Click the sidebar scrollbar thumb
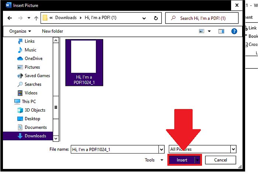The width and height of the screenshot is (258, 184). tap(56, 107)
